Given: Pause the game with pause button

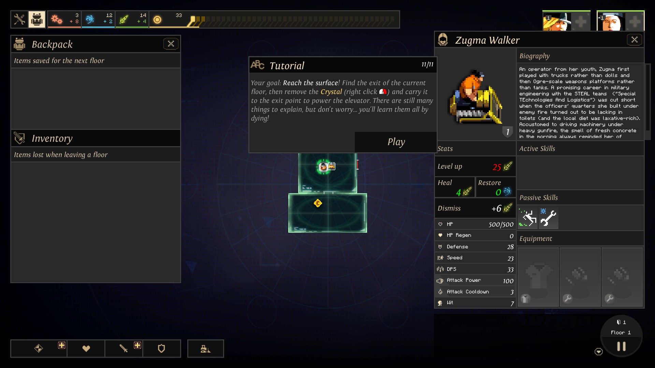Looking at the screenshot, I should 621,347.
